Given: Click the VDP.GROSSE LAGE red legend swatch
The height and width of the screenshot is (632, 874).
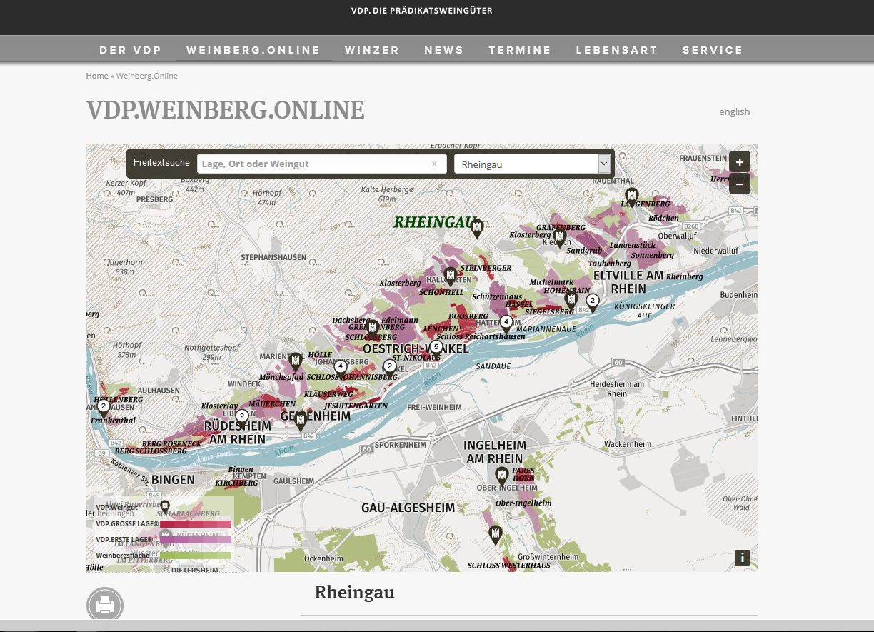Looking at the screenshot, I should point(196,524).
